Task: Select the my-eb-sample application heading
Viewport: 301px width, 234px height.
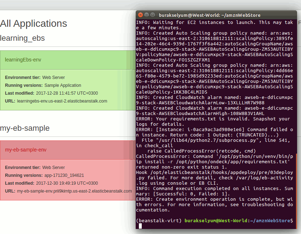Action: point(25,128)
